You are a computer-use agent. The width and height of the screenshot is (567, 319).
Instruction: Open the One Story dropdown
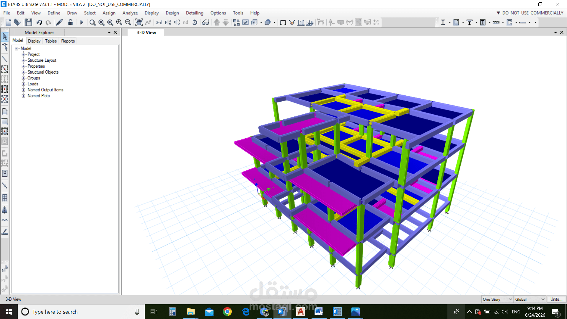click(497, 299)
